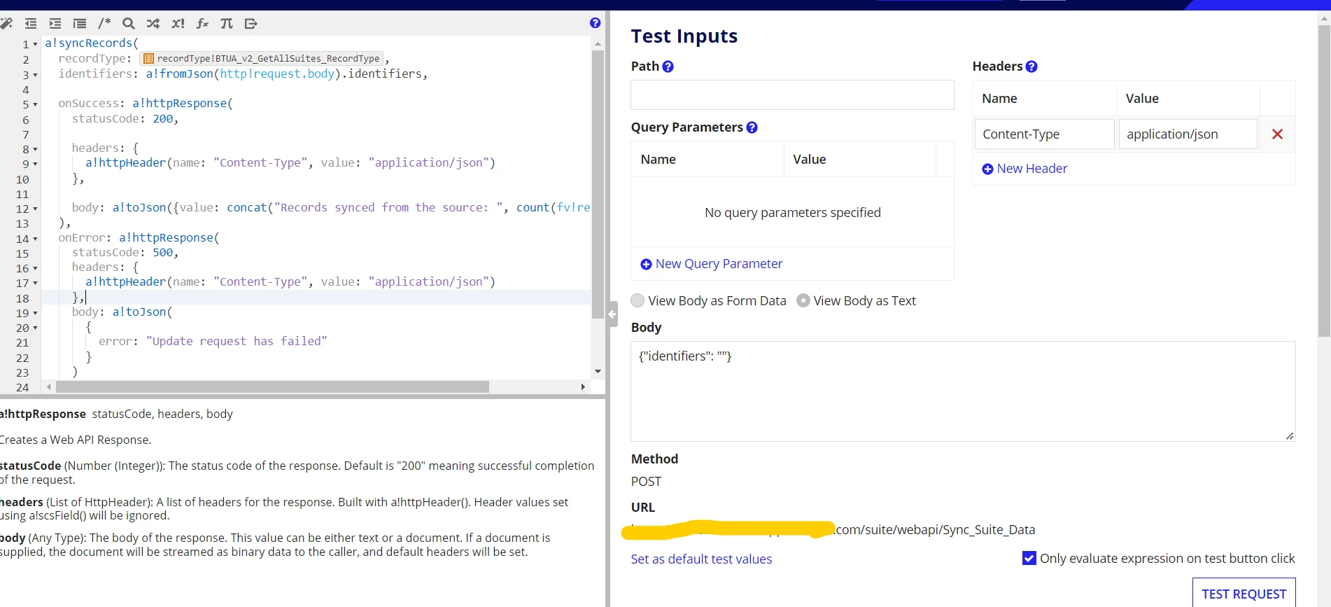Click the "Records synced from the source" string
This screenshot has width=1331, height=607.
click(388, 208)
